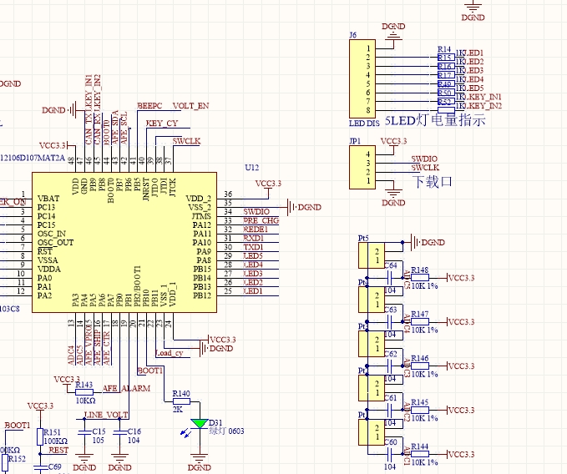Click the OSC_IN pin name inside U12
The width and height of the screenshot is (567, 474).
(x=52, y=234)
